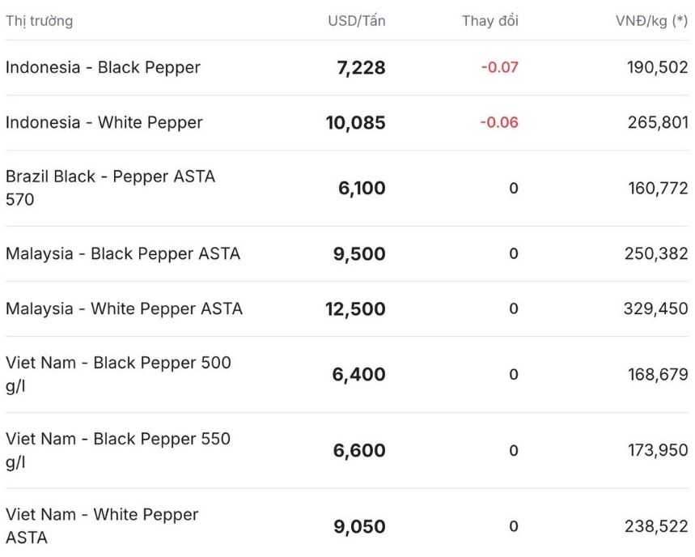Click the 238,522 VNĐ/kg value
This screenshot has height=557, width=695.
pyautogui.click(x=656, y=526)
